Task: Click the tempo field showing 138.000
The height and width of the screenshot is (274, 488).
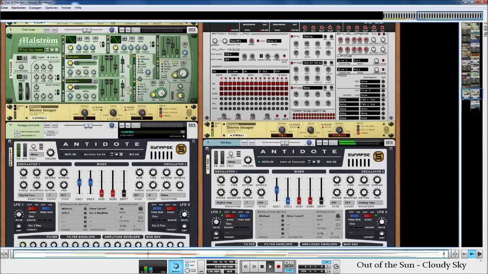Action: pyautogui.click(x=214, y=271)
